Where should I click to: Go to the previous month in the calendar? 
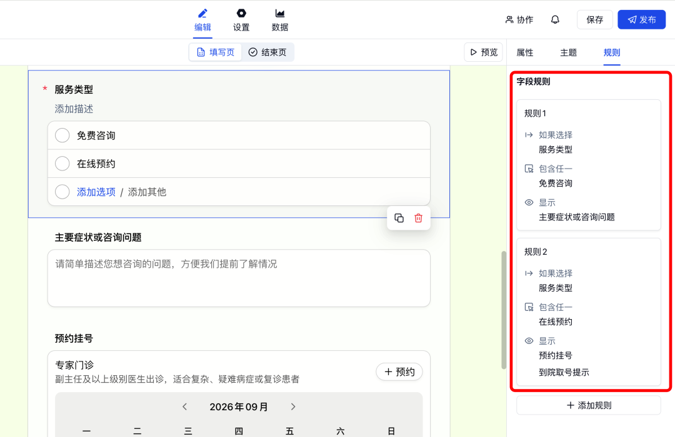[x=184, y=407]
